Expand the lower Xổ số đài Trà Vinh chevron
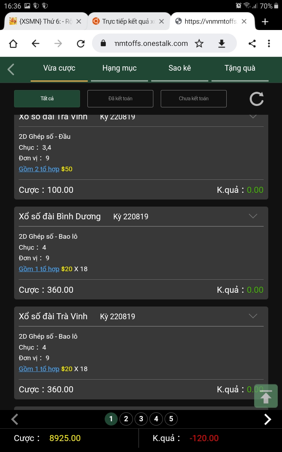The height and width of the screenshot is (452, 282). (253, 316)
